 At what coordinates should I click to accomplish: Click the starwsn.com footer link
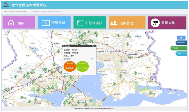click(x=89, y=109)
